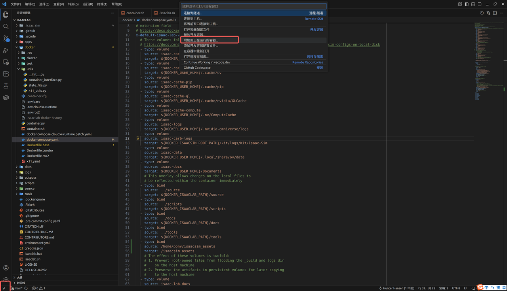Select 在容器中重新打开 option
Image resolution: width=507 pixels, height=291 pixels.
coord(253,51)
